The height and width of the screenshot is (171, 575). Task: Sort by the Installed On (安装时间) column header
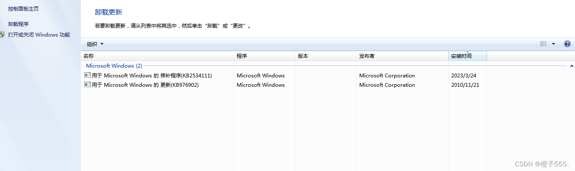468,56
